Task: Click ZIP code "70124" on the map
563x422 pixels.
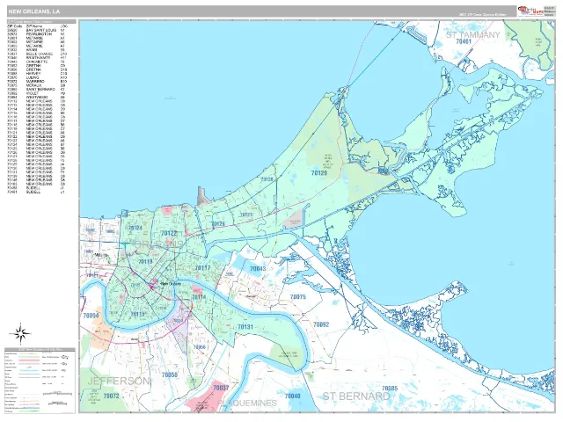Action: 135,228
